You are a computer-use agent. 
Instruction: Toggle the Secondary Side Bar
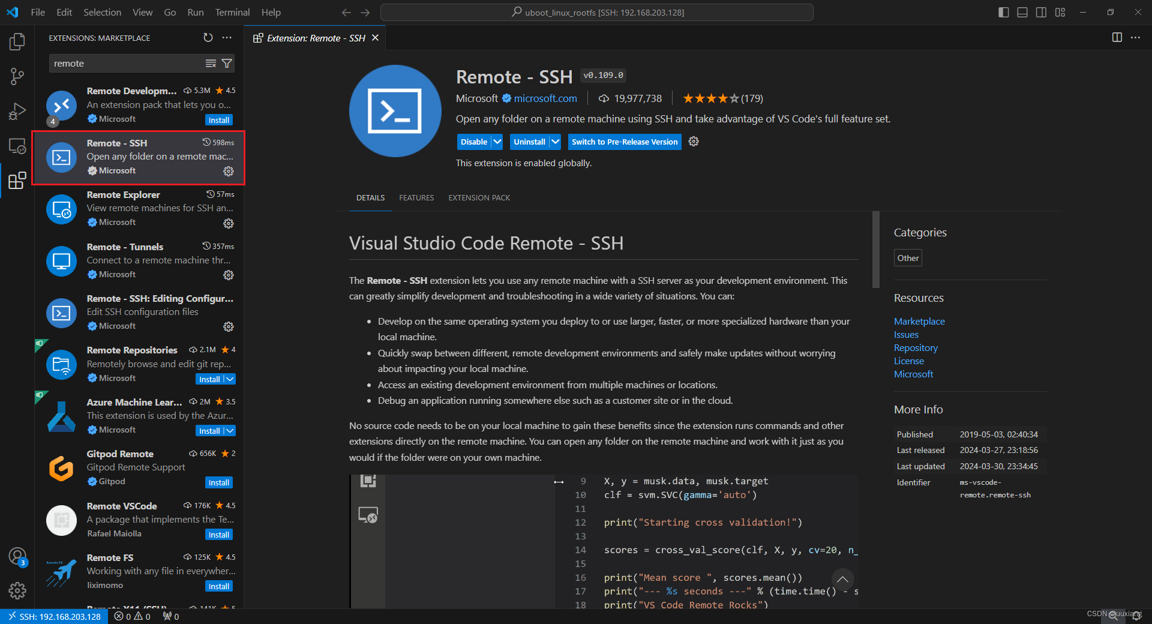pos(1041,12)
